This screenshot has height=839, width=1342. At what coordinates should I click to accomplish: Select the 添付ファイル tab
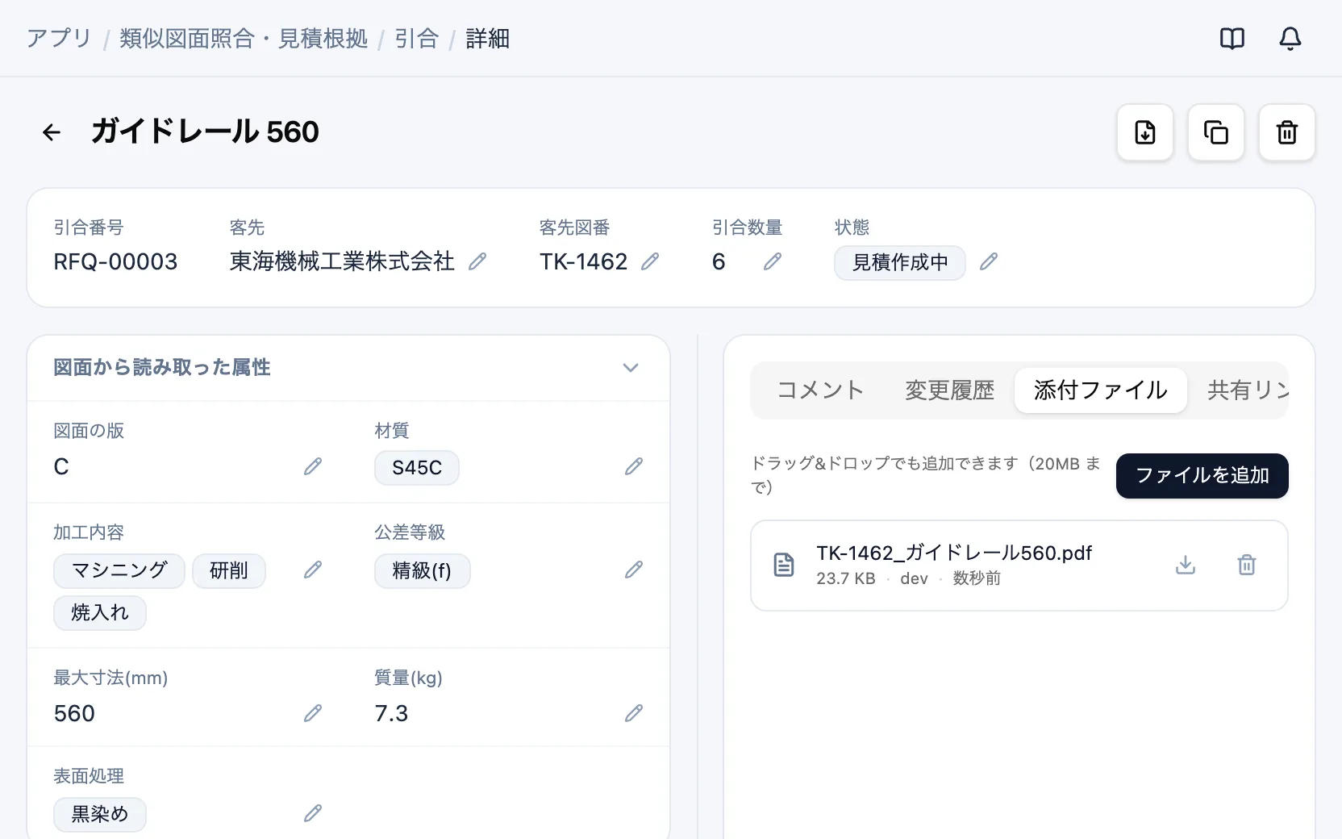point(1101,390)
